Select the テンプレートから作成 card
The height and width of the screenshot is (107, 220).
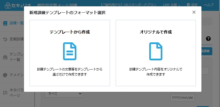(x=70, y=53)
